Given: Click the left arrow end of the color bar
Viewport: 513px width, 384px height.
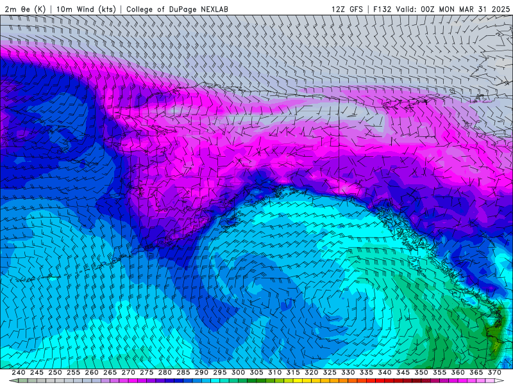Looking at the screenshot, I should click(x=13, y=380).
